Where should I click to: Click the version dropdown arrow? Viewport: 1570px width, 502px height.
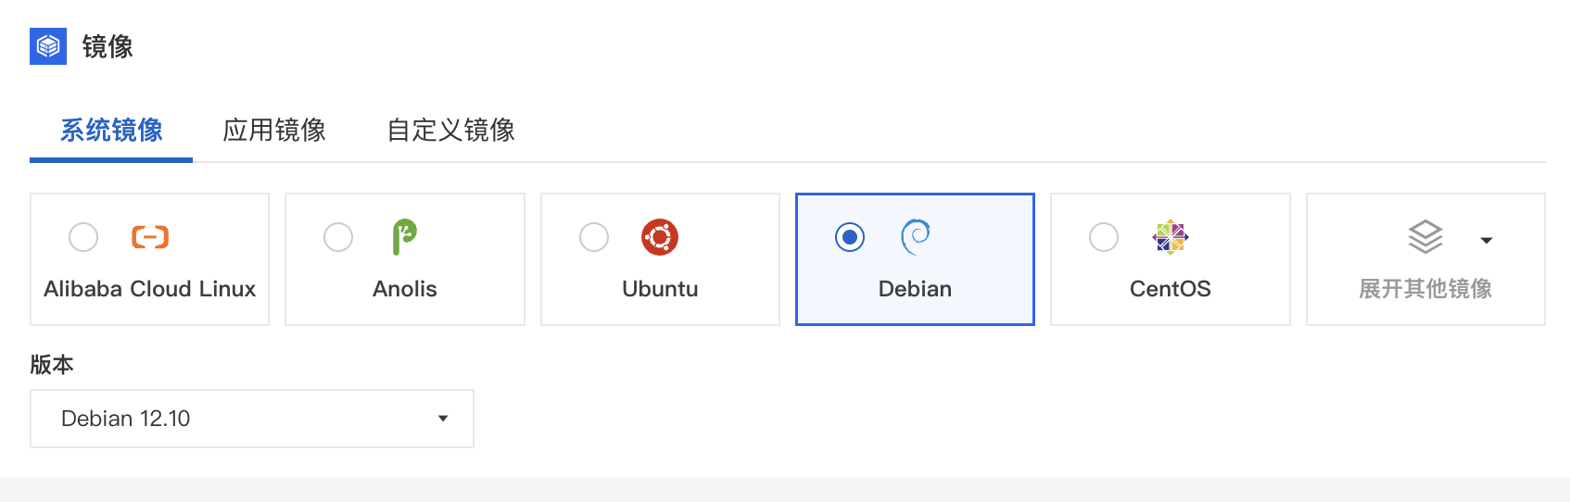click(x=443, y=419)
